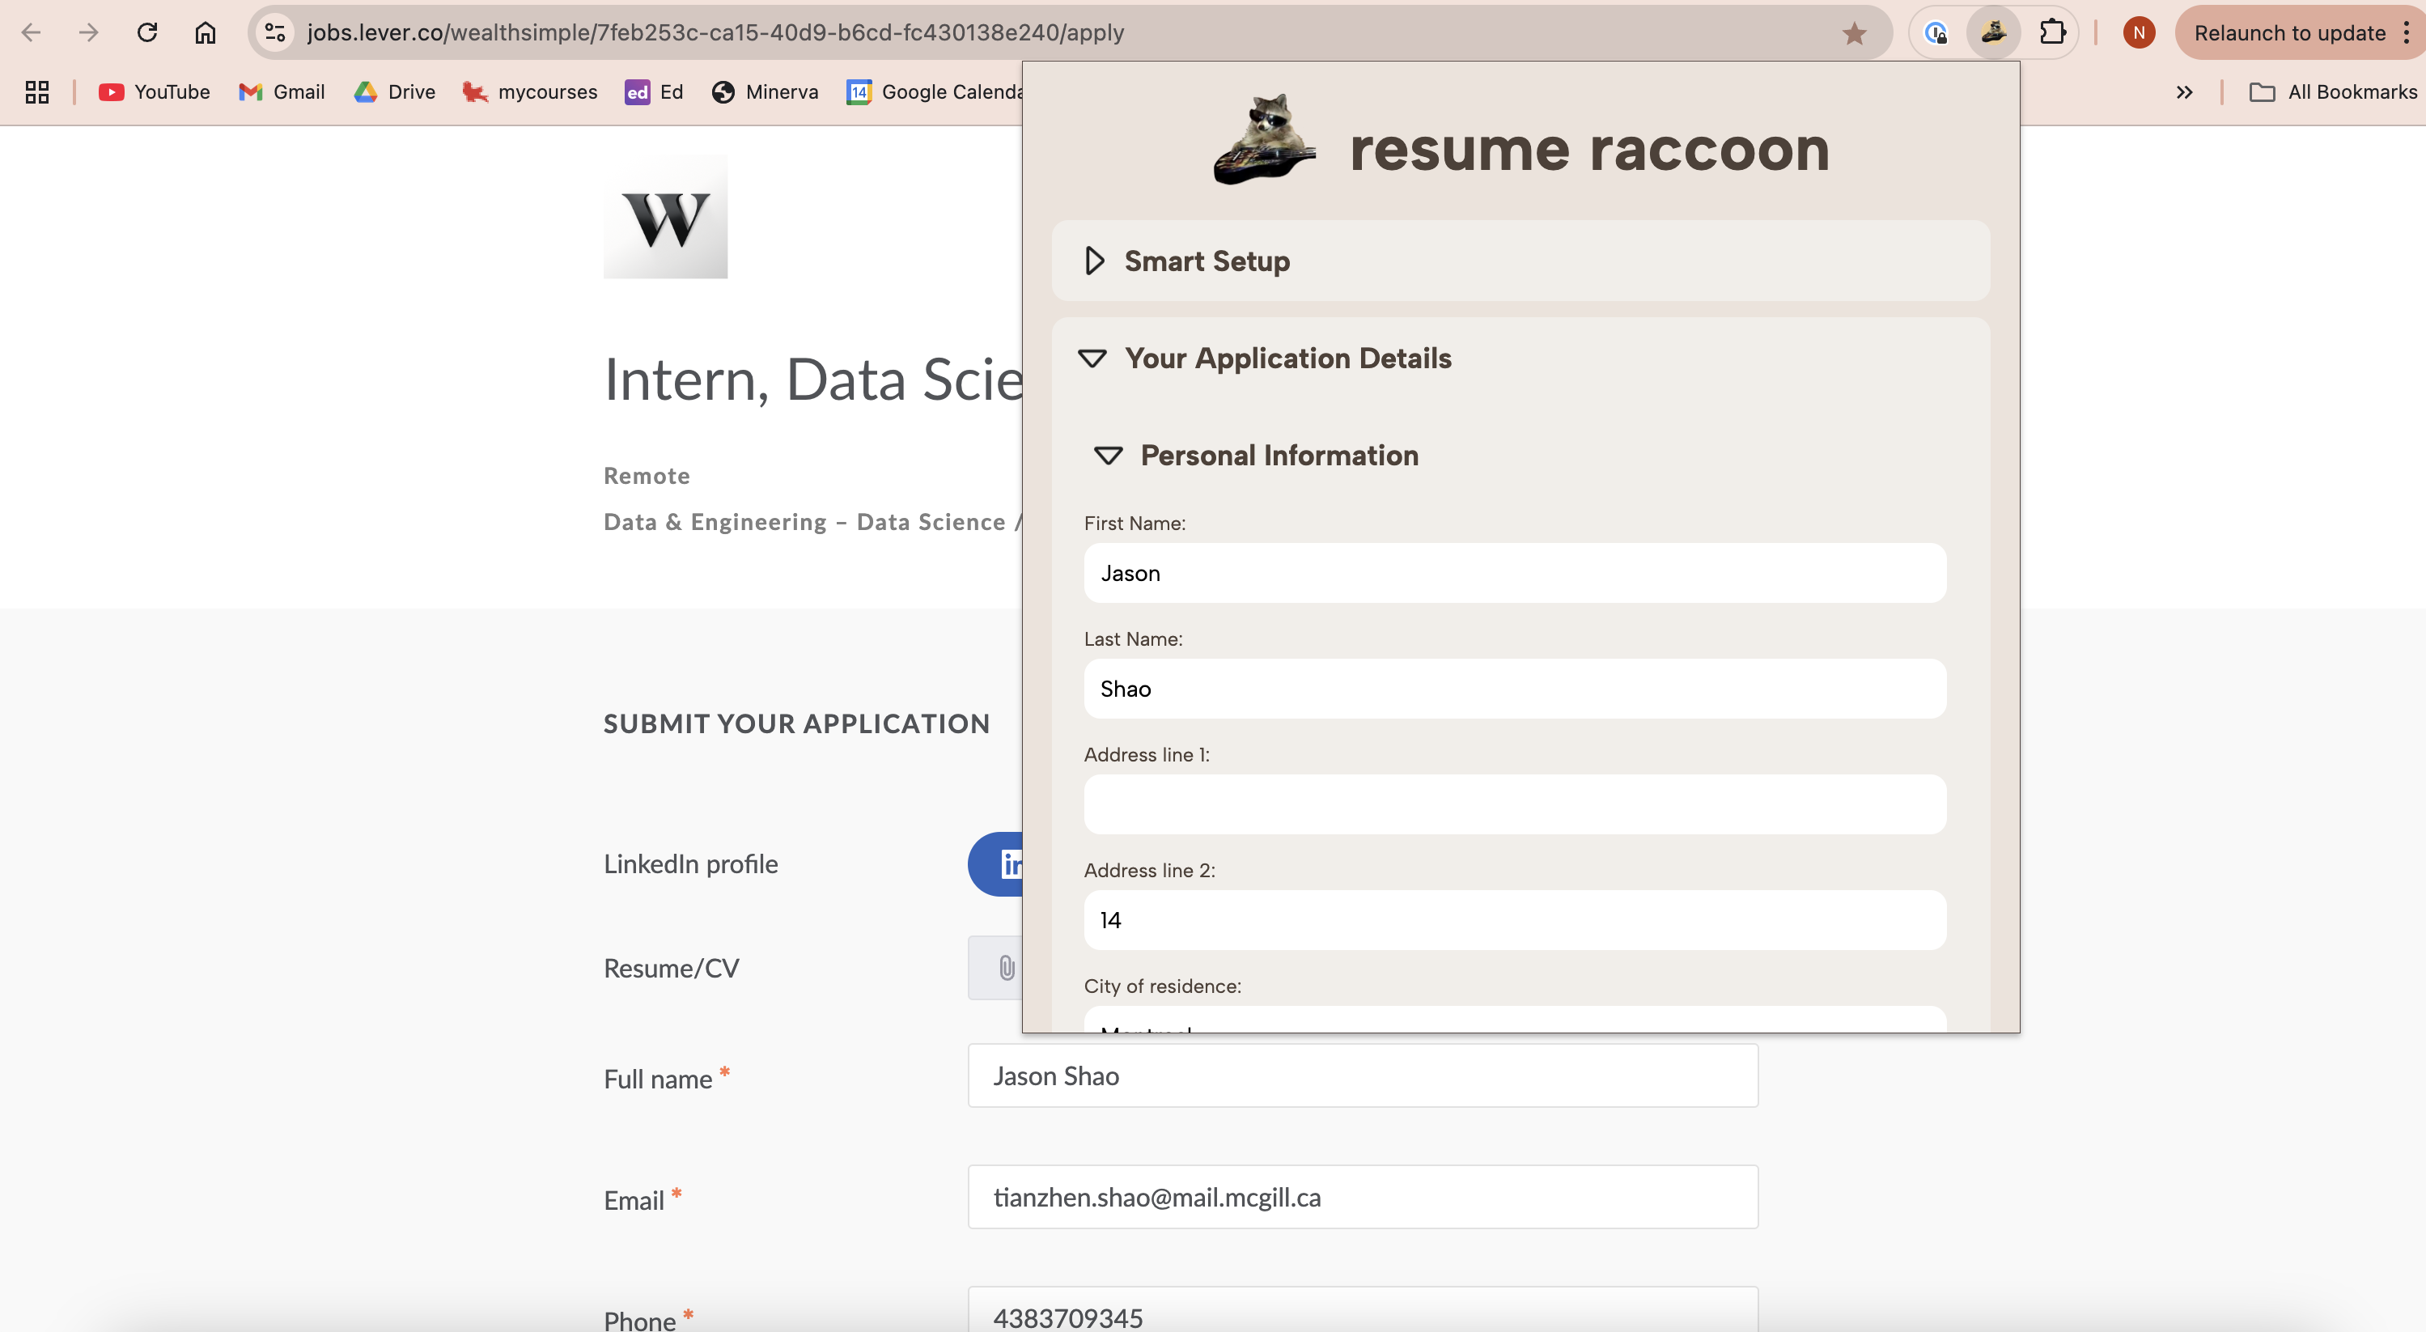Open the resume raccoon extension icon
This screenshot has width=2426, height=1332.
1994,32
